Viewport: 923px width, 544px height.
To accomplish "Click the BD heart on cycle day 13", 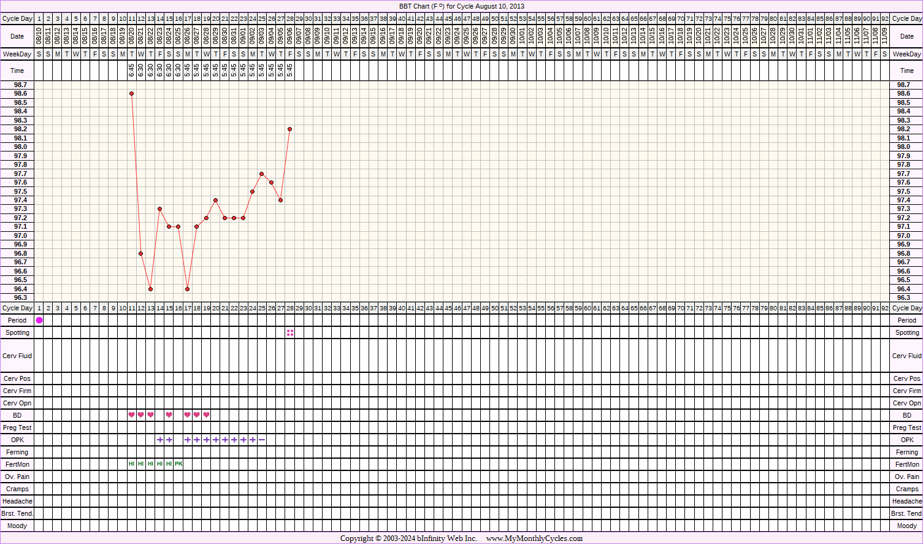I will 150,415.
